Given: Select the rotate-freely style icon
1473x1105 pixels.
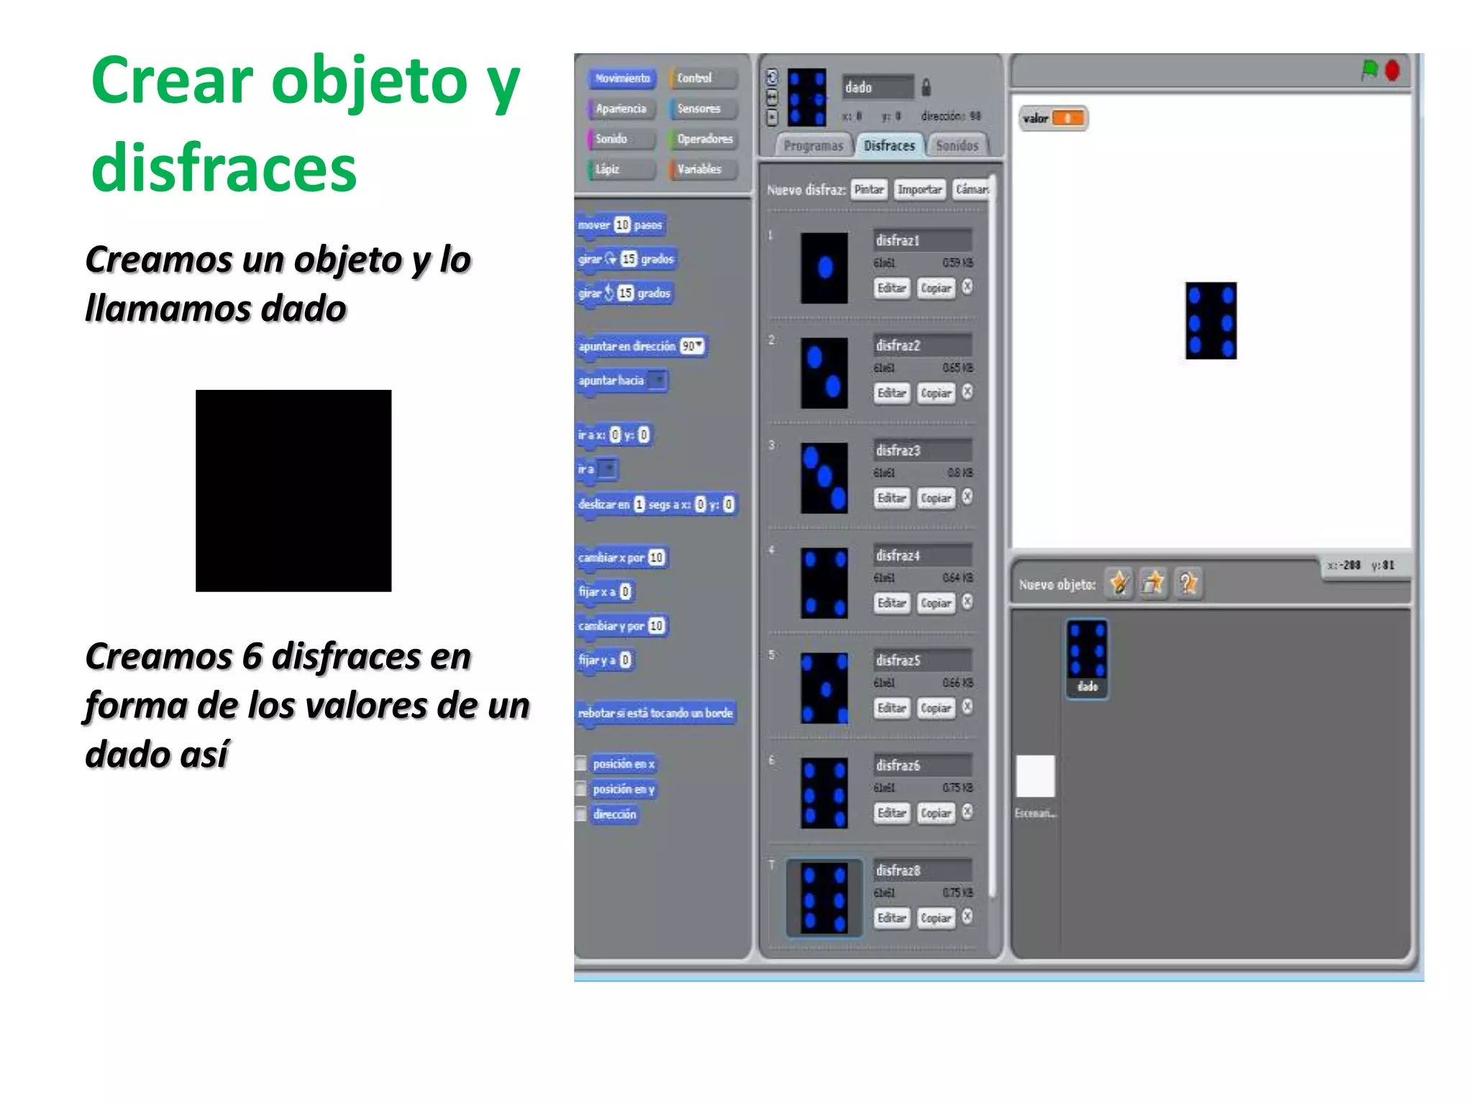Looking at the screenshot, I should click(772, 77).
